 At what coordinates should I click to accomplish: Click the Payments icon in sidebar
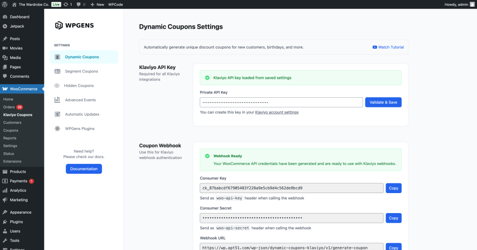(5, 181)
